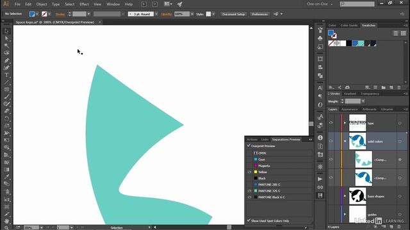Click the Document Setup button

pyautogui.click(x=233, y=14)
